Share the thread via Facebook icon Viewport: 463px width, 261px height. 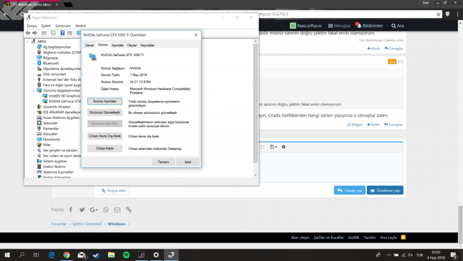point(71,210)
